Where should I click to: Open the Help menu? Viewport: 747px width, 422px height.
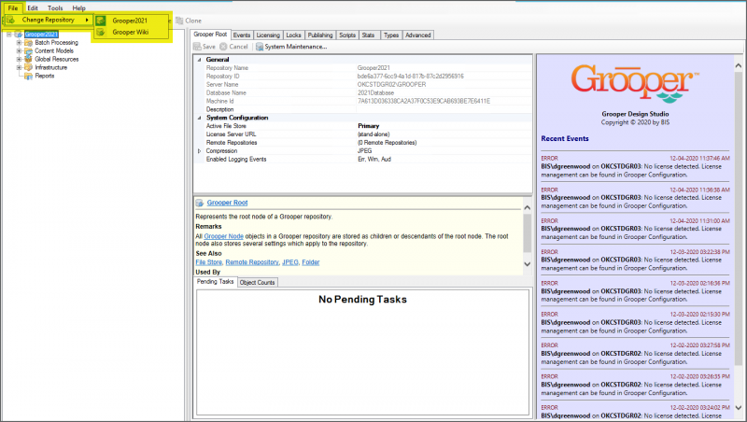tap(78, 8)
